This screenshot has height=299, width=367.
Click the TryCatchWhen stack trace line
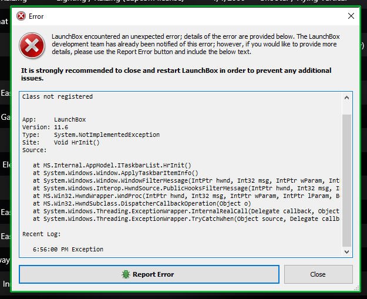186,219
